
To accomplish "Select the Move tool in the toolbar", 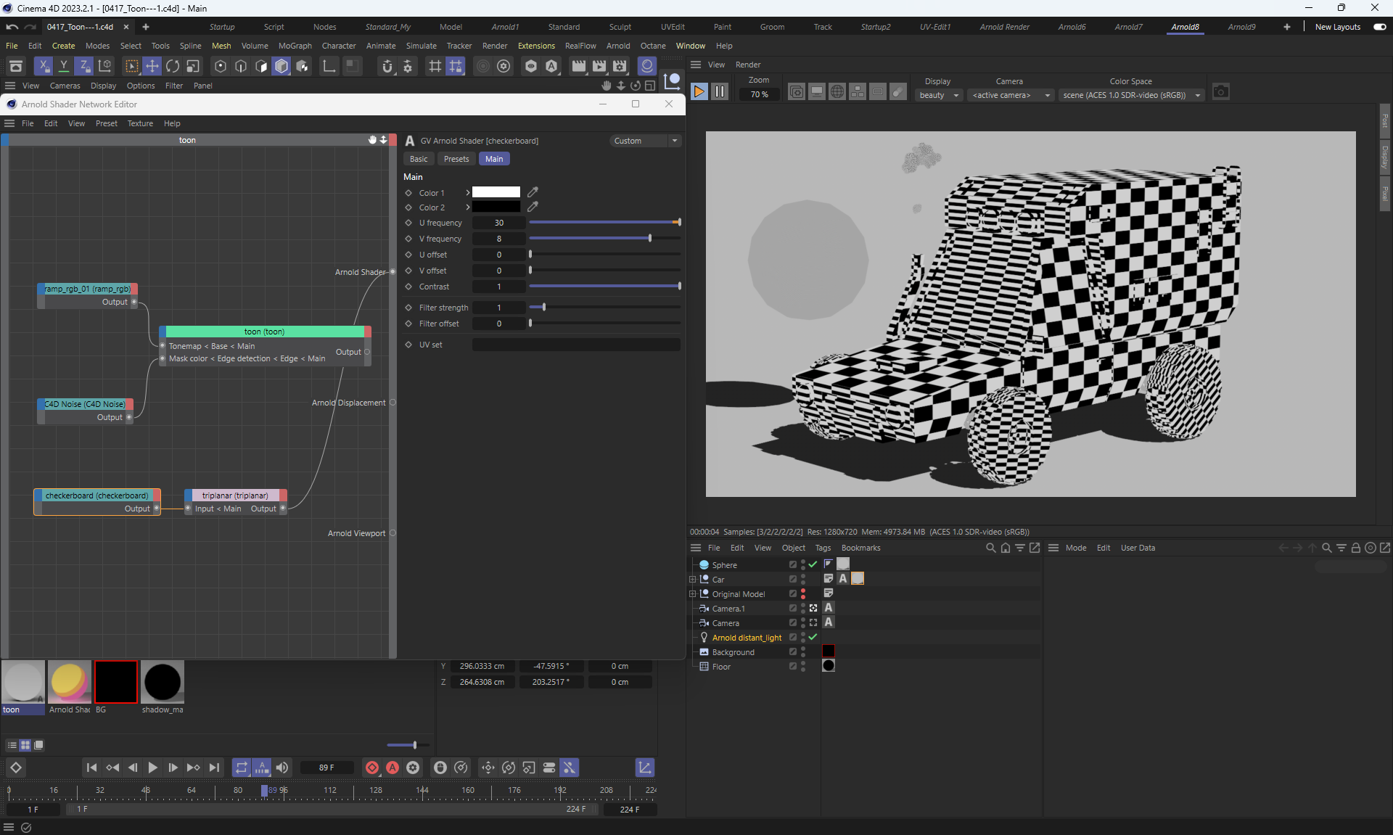I will [x=152, y=67].
